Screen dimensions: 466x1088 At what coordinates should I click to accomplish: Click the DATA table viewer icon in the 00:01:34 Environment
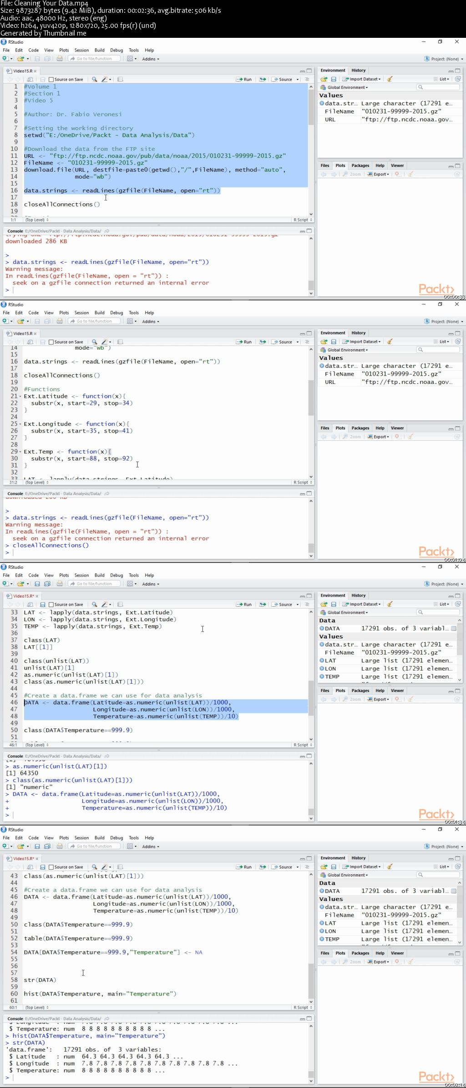coord(454,629)
